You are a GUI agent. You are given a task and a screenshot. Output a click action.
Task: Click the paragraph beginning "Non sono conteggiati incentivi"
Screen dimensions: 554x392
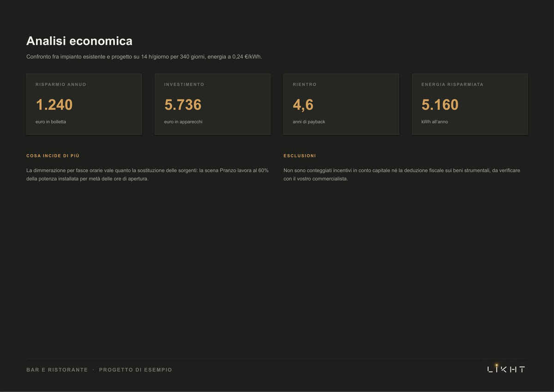click(x=402, y=175)
